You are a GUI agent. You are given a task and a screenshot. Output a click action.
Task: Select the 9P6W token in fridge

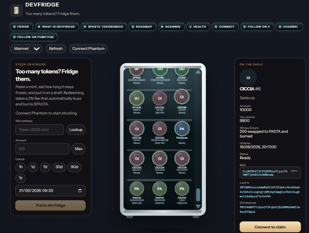coord(137,71)
